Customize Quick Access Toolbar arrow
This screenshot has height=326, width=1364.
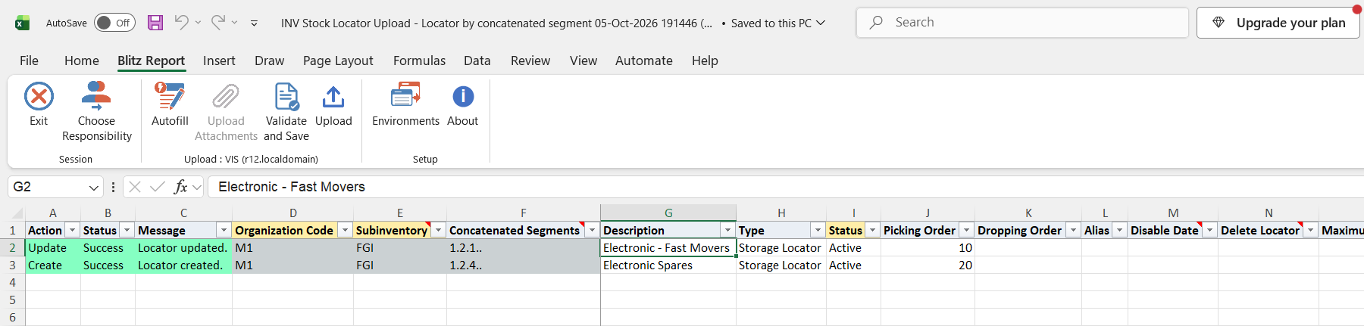254,23
